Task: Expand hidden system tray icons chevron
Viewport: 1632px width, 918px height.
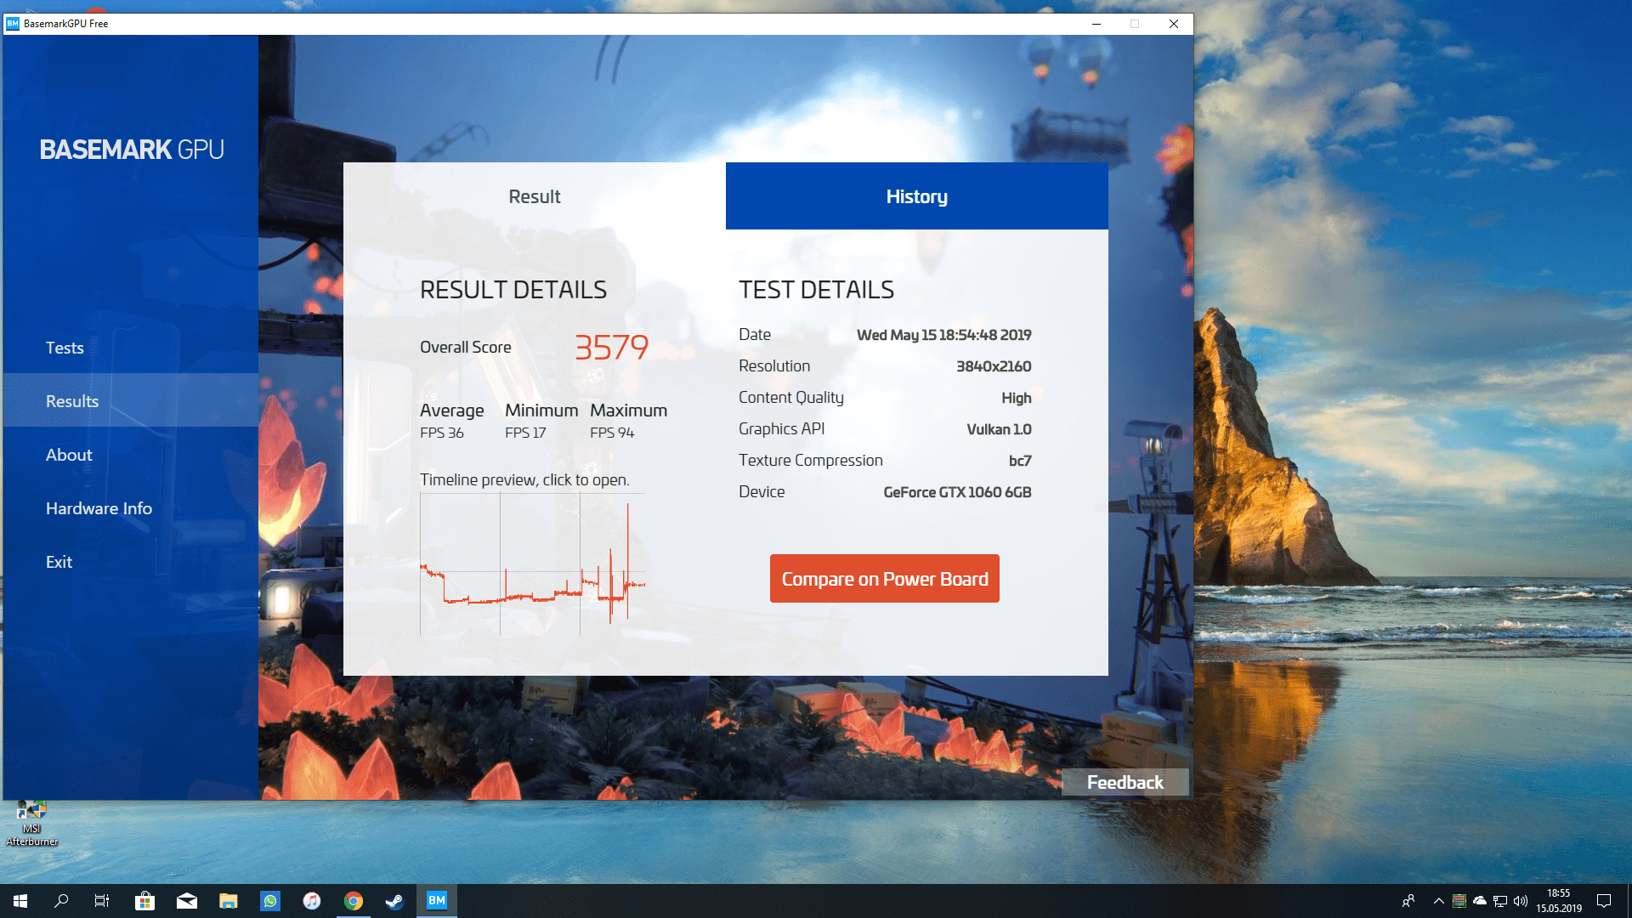Action: point(1438,901)
